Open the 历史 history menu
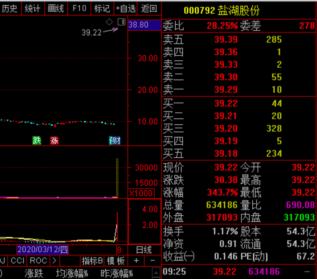This screenshot has width=317, height=279. coord(10,8)
